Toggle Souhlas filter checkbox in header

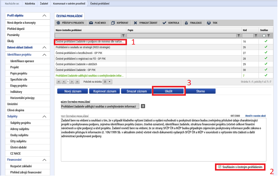264,36
